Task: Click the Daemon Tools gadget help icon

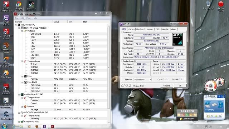Action: tap(219, 96)
